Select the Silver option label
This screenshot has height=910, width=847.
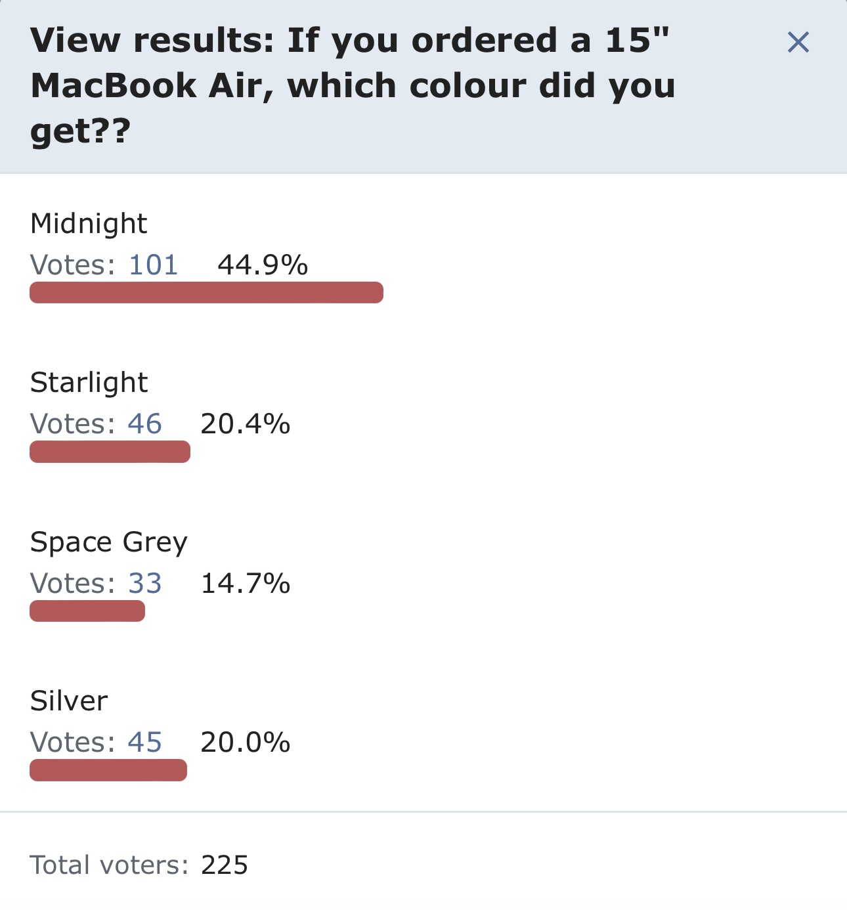click(69, 701)
